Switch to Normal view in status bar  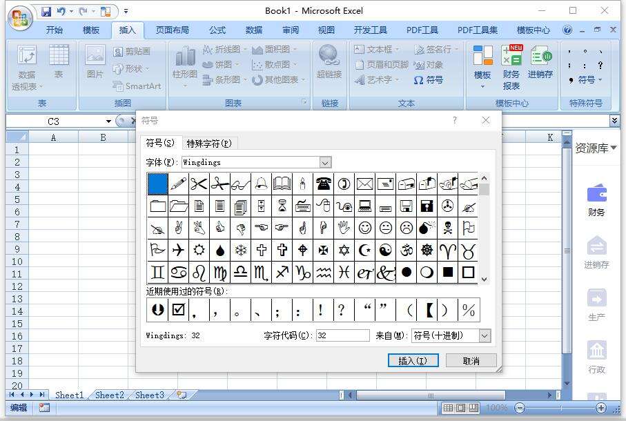tap(448, 408)
